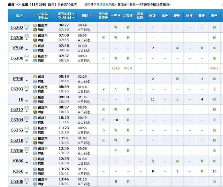Expand the price details for K546
Image resolution: width=223 pixels, height=187 pixels.
pyautogui.click(x=26, y=50)
